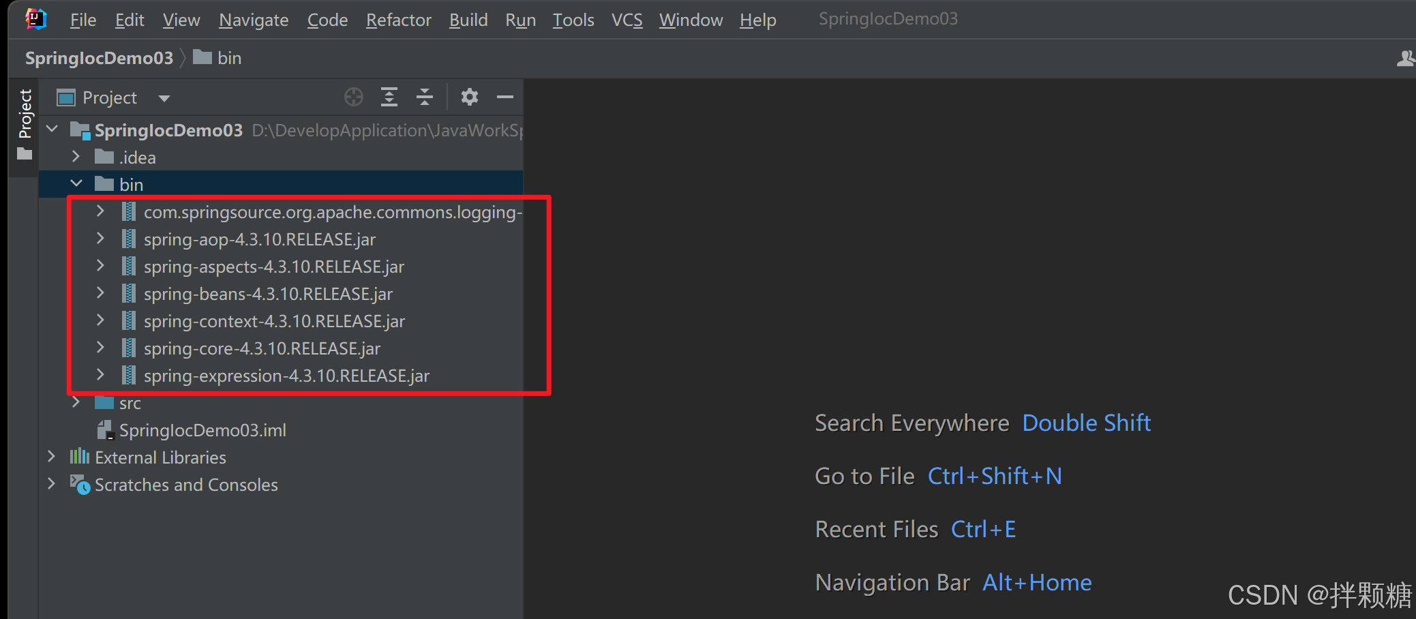Open the Refactor menu
1416x619 pixels.
tap(399, 20)
